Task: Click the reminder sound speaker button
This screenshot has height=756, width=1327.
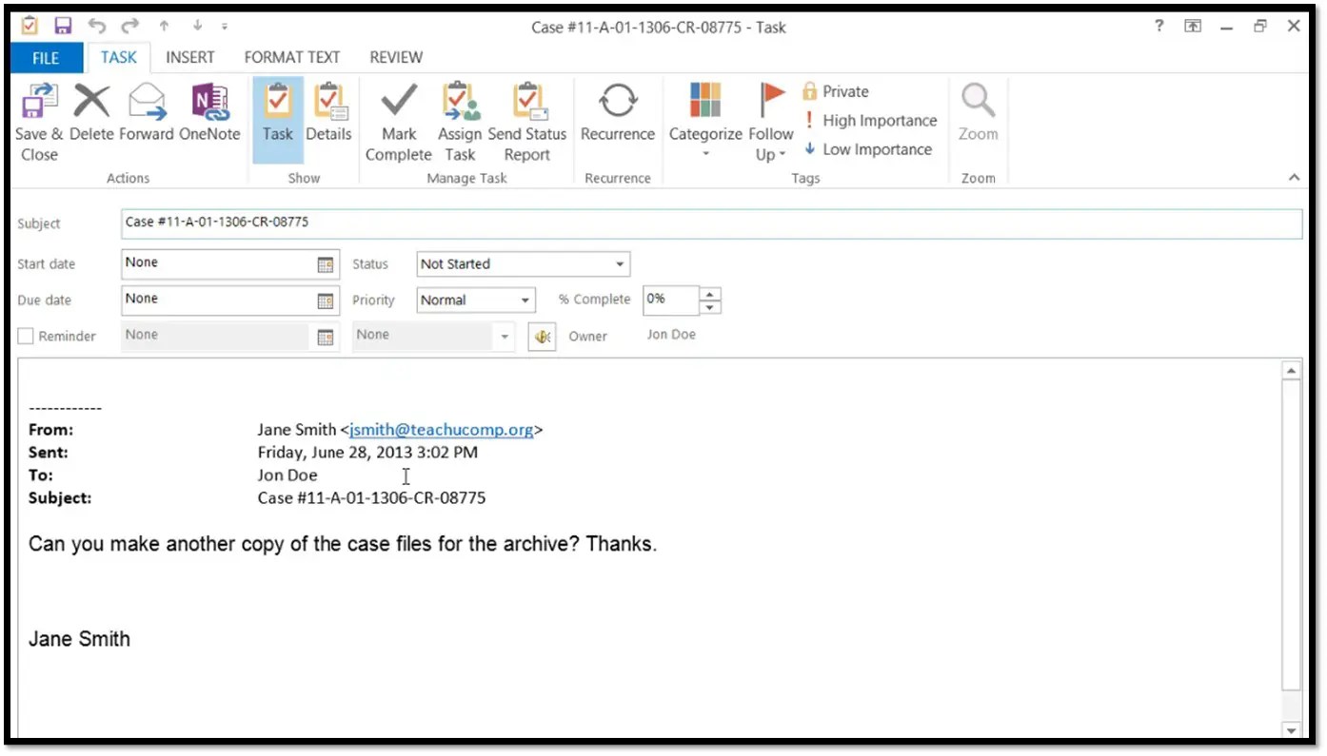Action: pyautogui.click(x=543, y=337)
